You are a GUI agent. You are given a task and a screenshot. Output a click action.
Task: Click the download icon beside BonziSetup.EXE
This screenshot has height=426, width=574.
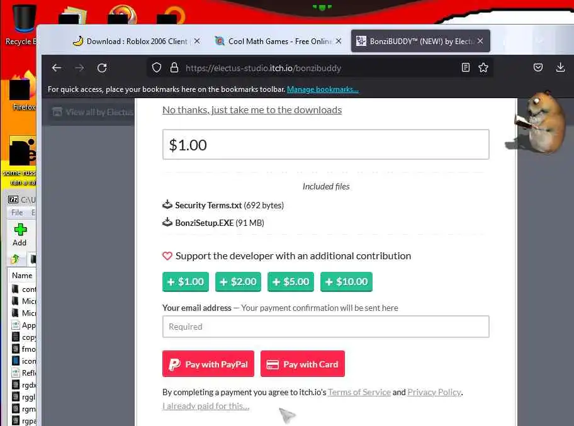167,222
